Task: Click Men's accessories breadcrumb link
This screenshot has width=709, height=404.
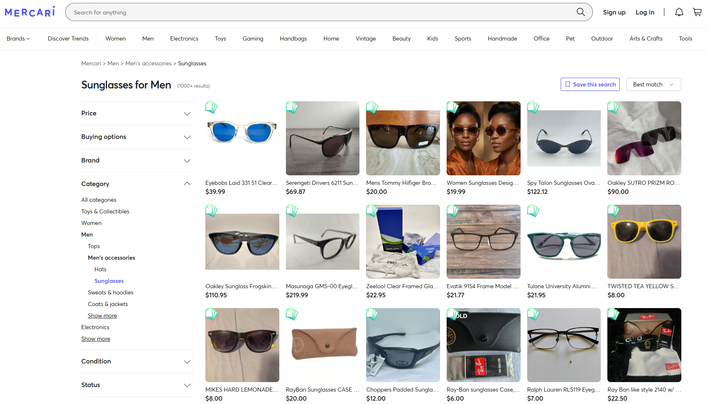Action: pos(148,63)
